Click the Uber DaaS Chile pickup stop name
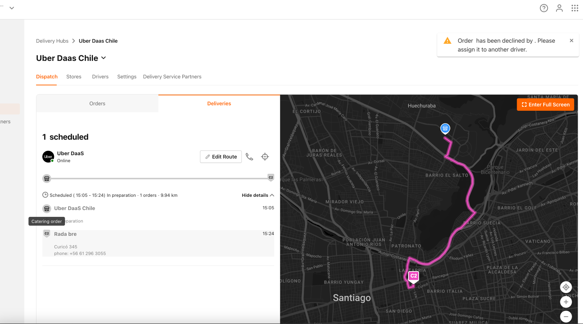This screenshot has width=583, height=324. (75, 208)
